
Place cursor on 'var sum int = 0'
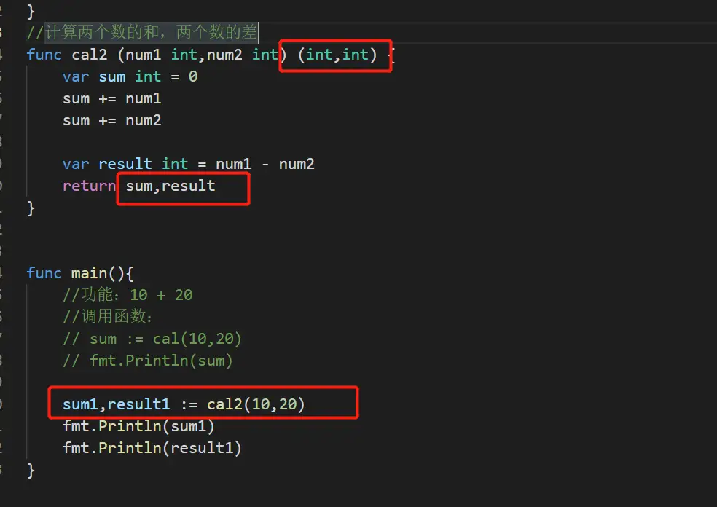(130, 76)
